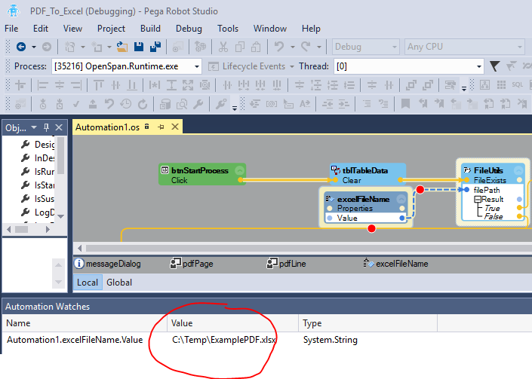Collapse the excelFileName block
The height and width of the screenshot is (379, 532).
tap(401, 199)
